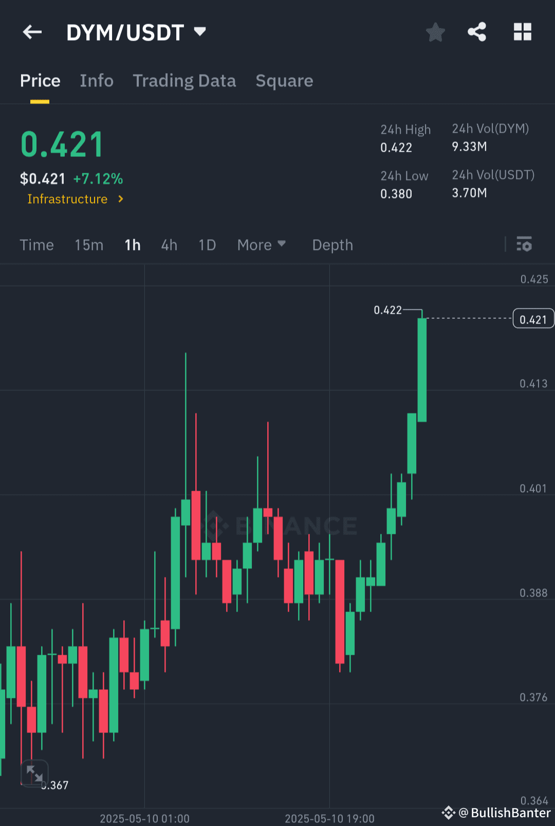Open the grid layout menu icon
This screenshot has height=826, width=555.
[x=523, y=32]
